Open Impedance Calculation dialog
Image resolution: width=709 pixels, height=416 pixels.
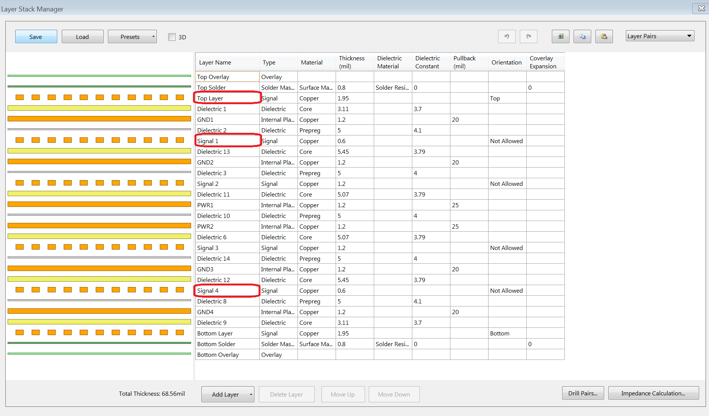[653, 393]
